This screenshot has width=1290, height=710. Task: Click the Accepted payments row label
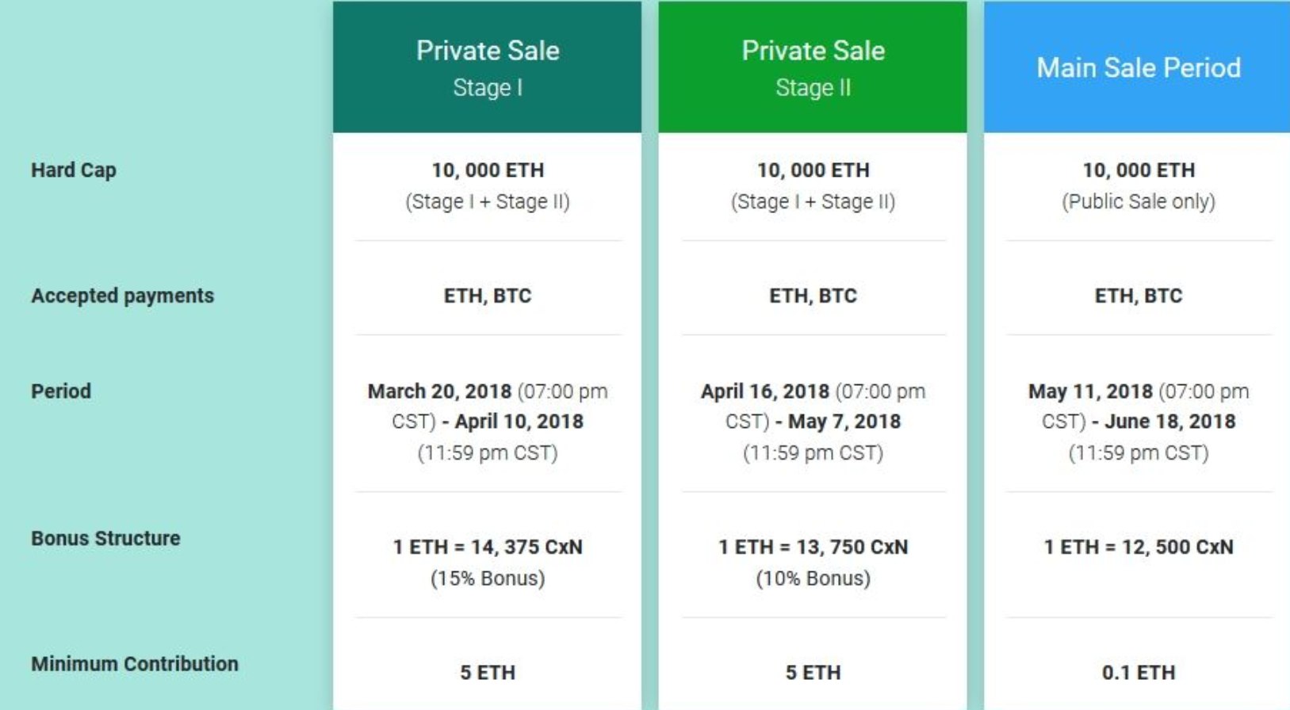122,296
